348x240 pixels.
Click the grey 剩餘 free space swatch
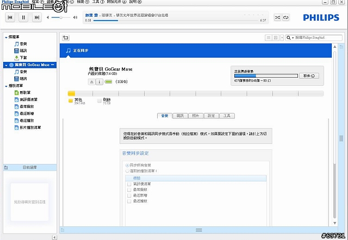click(100, 101)
